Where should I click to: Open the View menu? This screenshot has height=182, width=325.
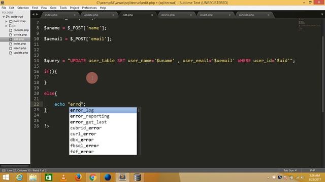point(44,8)
